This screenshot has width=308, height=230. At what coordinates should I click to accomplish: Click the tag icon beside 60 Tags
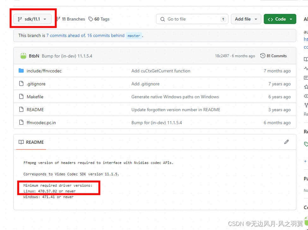[91, 19]
